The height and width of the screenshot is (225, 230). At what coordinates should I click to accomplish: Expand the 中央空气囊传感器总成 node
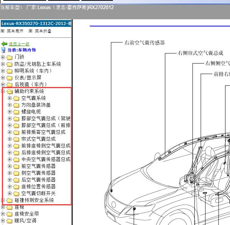tap(9, 160)
